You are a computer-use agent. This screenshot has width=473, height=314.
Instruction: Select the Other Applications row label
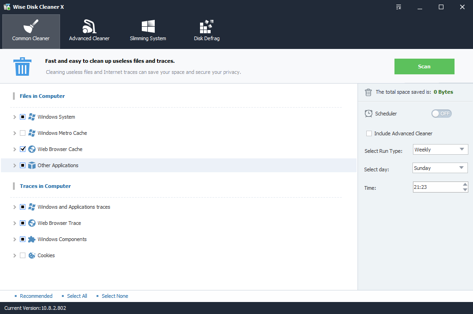pos(58,165)
